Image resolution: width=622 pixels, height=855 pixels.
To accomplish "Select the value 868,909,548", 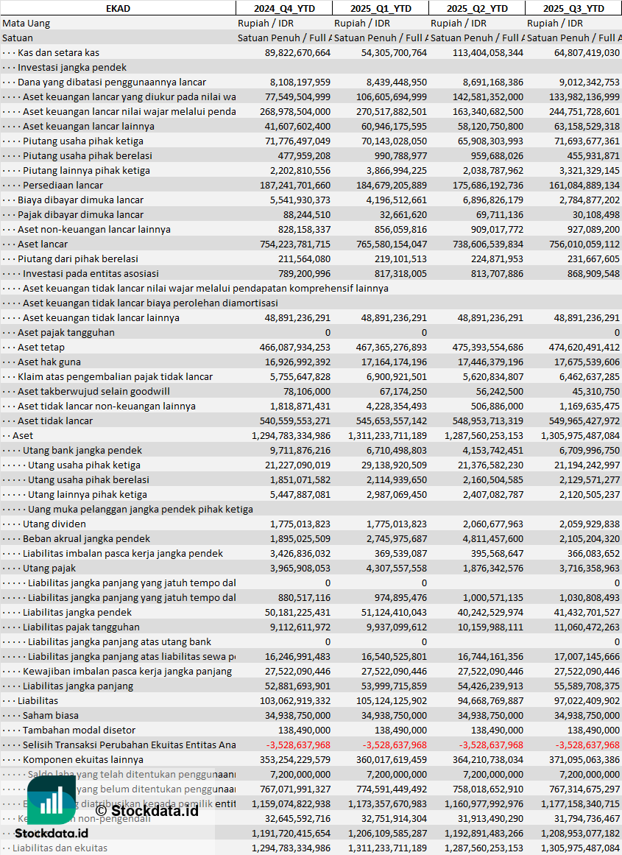I will [593, 273].
